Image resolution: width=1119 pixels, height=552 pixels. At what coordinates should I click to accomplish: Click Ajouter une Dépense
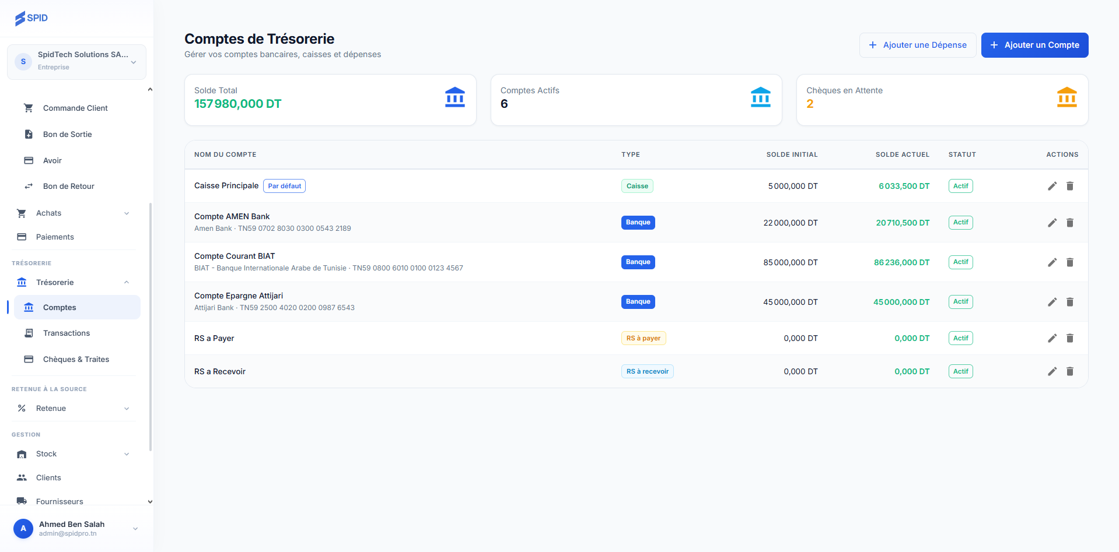tap(917, 45)
